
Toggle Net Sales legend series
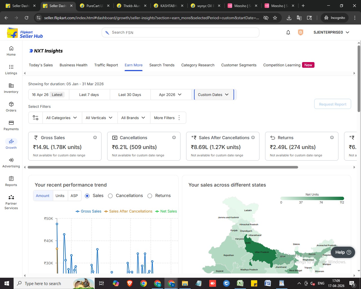click(166, 211)
